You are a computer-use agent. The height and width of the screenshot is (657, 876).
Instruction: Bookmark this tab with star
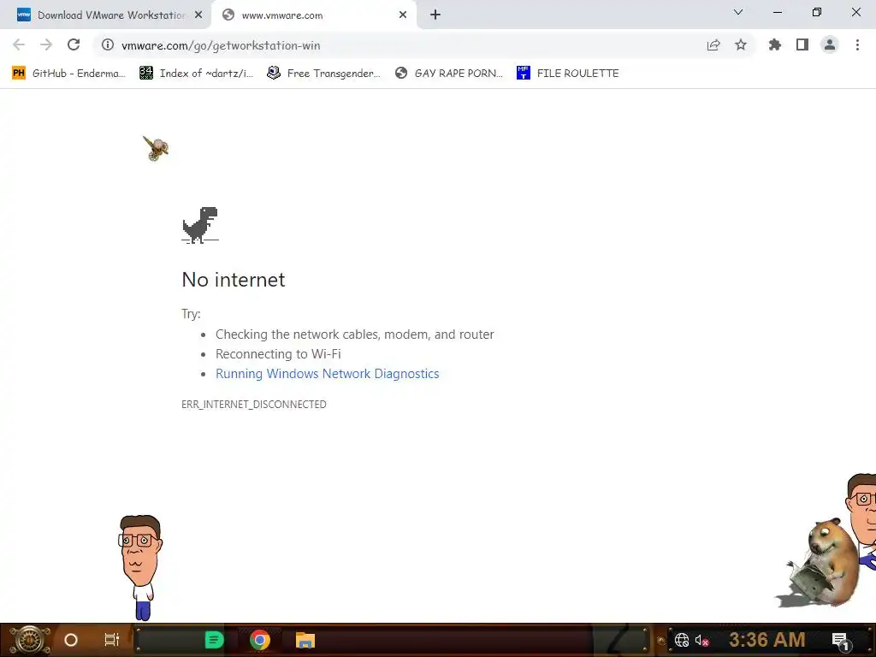tap(741, 44)
